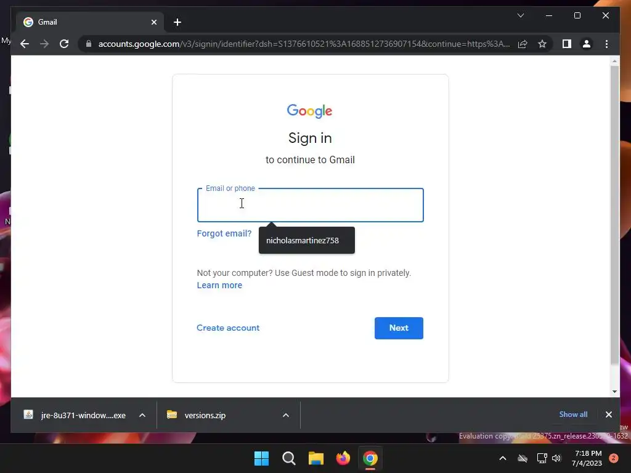Open the tab search dropdown

point(520,15)
